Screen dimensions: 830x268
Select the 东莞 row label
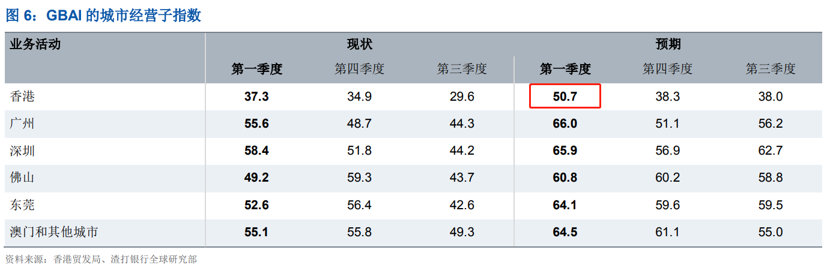[x=23, y=205]
